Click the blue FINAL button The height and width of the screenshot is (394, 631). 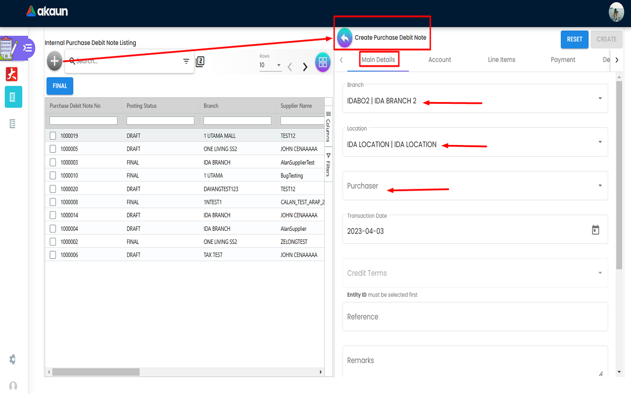(x=60, y=86)
